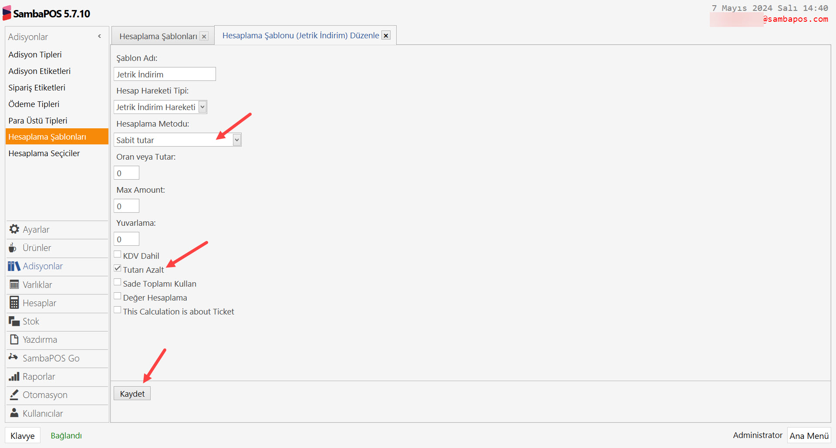This screenshot has height=448, width=836.
Task: Select Hesaplama Seçiciler in the sidebar
Action: [44, 154]
